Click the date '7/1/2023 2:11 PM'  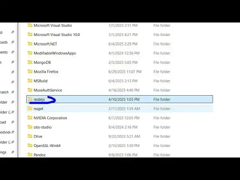pyautogui.click(x=123, y=25)
